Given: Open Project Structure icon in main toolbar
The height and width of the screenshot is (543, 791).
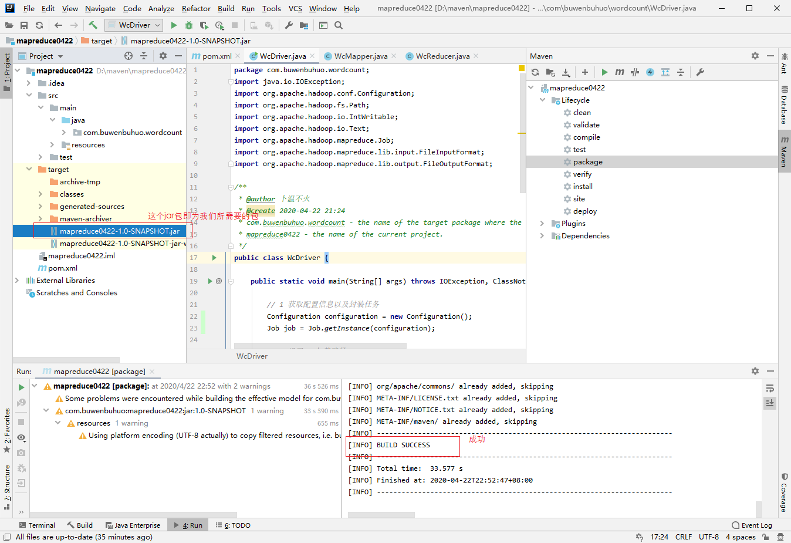Looking at the screenshot, I should coord(304,25).
